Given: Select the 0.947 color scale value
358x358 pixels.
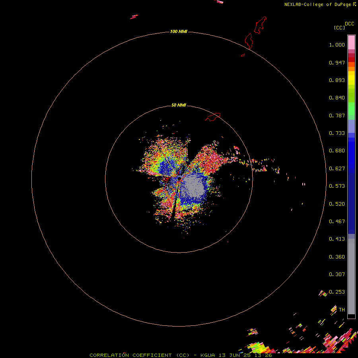Looking at the screenshot, I should (337, 62).
